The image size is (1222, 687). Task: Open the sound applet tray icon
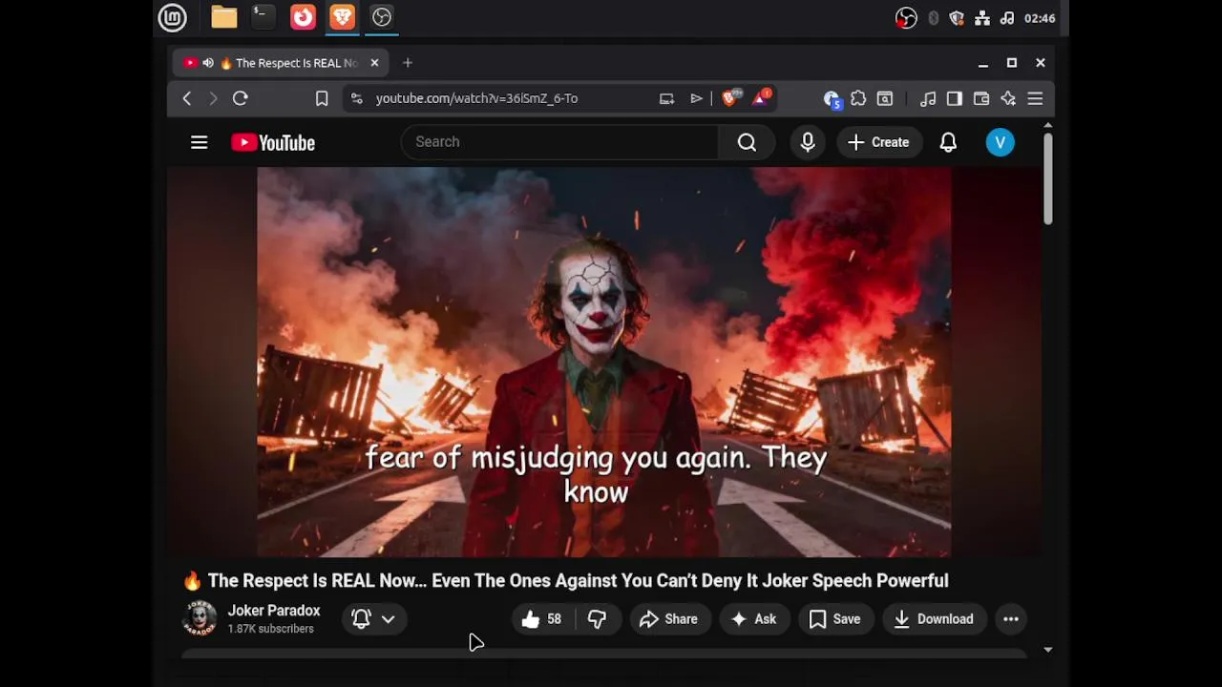click(1007, 18)
